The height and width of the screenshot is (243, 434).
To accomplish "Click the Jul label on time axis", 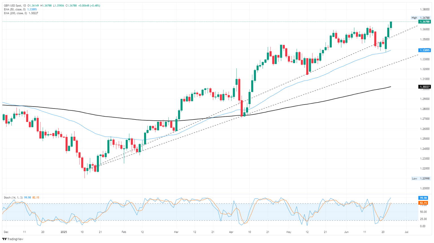I will [406, 232].
